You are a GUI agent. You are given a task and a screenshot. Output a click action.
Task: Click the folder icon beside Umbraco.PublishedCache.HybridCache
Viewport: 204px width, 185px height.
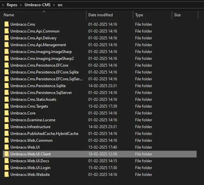tap(6, 133)
